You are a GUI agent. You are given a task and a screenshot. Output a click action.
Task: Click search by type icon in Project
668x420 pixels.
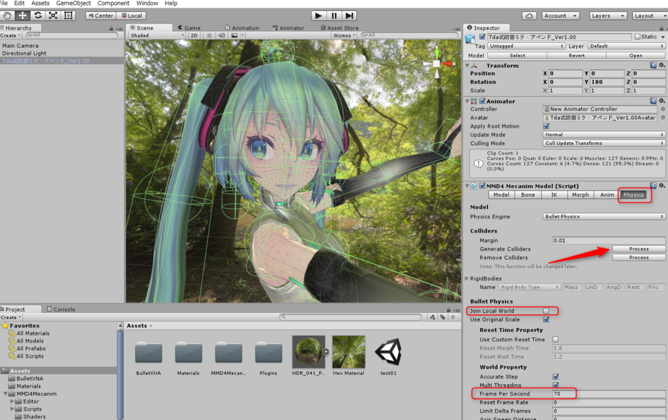click(x=433, y=318)
